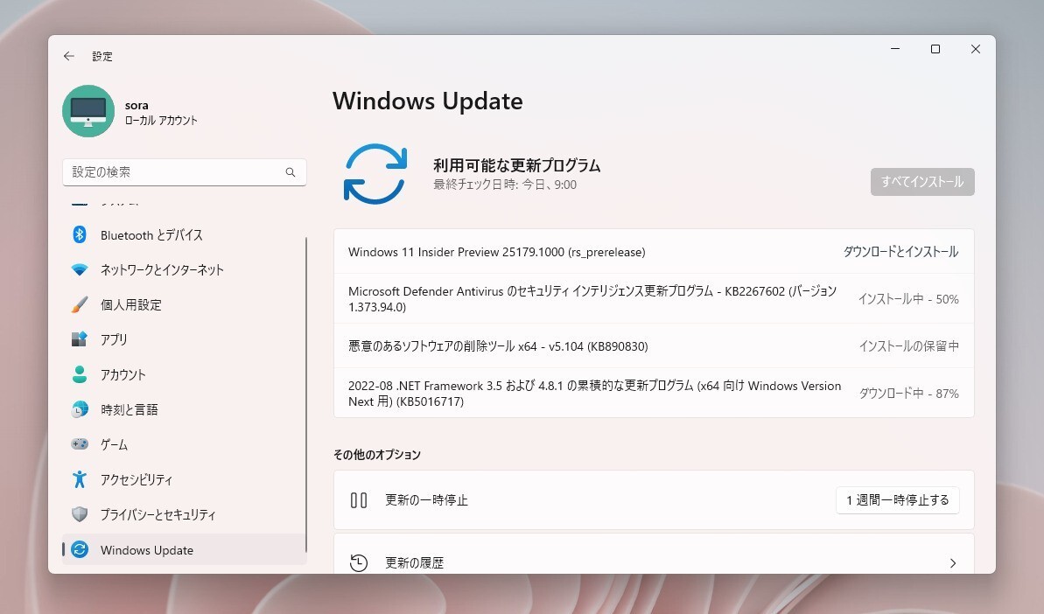Select ゲーム in the sidebar

pyautogui.click(x=185, y=444)
